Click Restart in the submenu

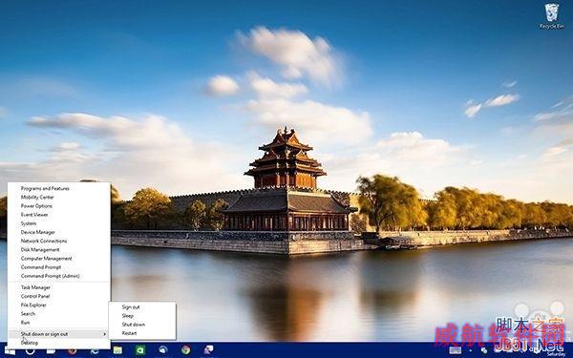(x=129, y=333)
